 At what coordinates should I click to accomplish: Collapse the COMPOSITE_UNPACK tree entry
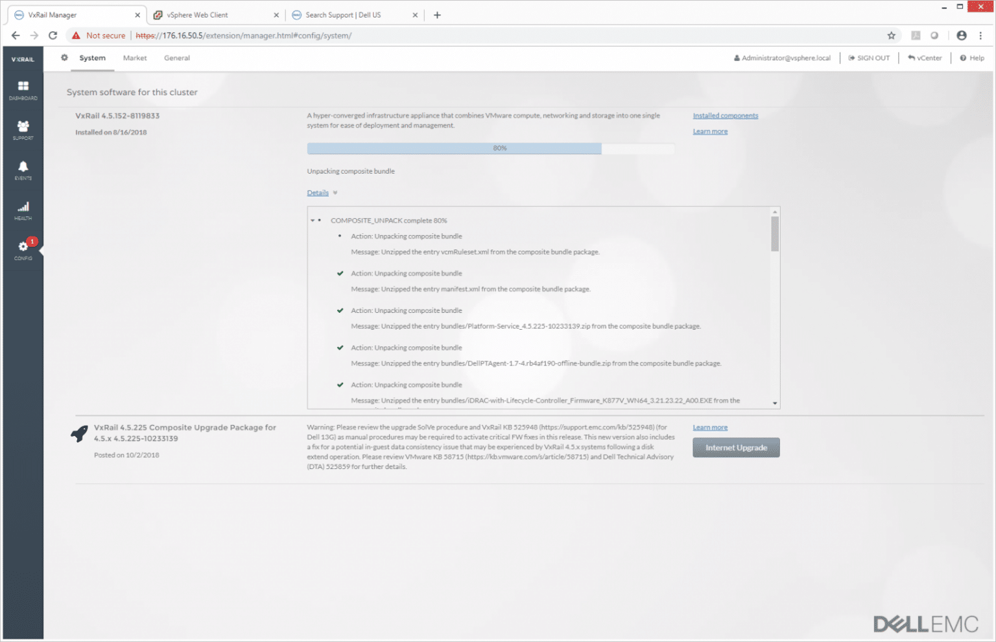[313, 220]
